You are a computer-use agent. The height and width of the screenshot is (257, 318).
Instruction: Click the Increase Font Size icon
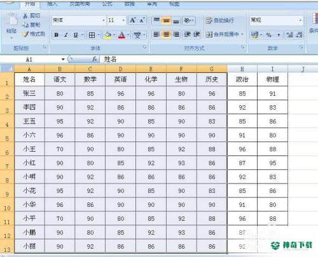point(133,20)
